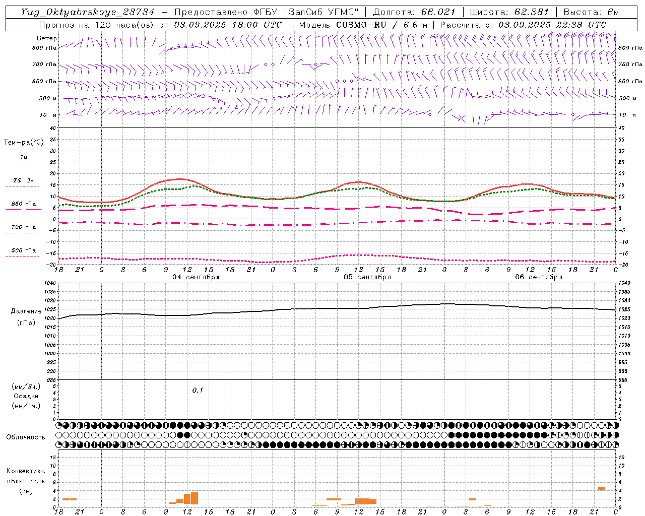Click the 'Конвективн.' convective cloud label
Image resolution: width=645 pixels, height=516 pixels.
pyautogui.click(x=26, y=471)
